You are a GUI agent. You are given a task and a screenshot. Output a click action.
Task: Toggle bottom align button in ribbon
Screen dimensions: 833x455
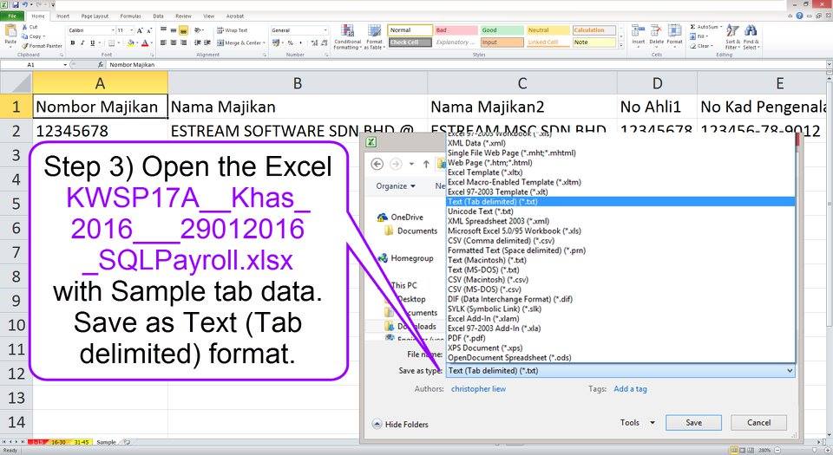tap(183, 30)
